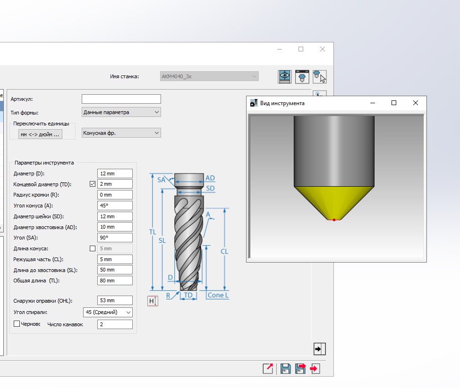Click the Артикул input field

[x=121, y=99]
